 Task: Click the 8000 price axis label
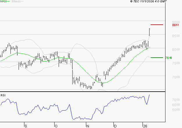pyautogui.click(x=176, y=49)
